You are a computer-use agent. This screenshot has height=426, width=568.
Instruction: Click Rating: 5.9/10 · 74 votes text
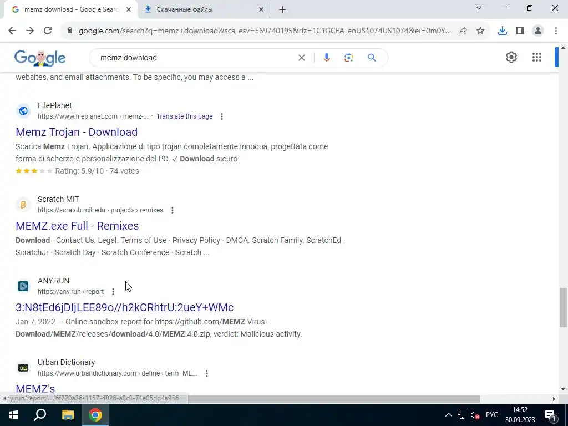(x=97, y=171)
